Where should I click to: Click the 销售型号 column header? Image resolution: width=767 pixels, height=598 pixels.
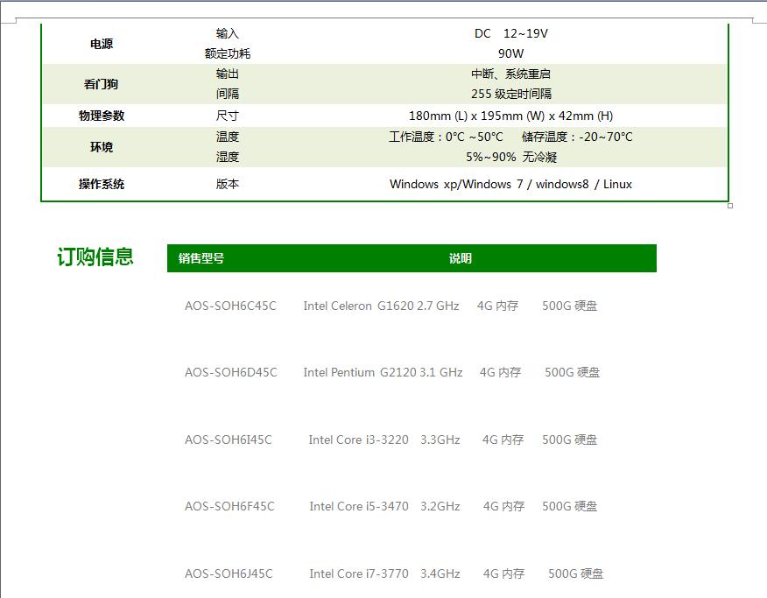click(201, 258)
